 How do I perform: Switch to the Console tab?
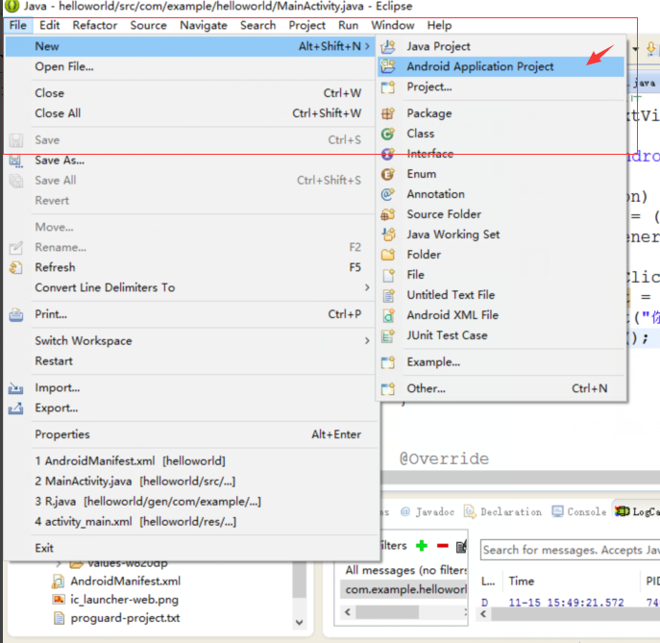[579, 511]
